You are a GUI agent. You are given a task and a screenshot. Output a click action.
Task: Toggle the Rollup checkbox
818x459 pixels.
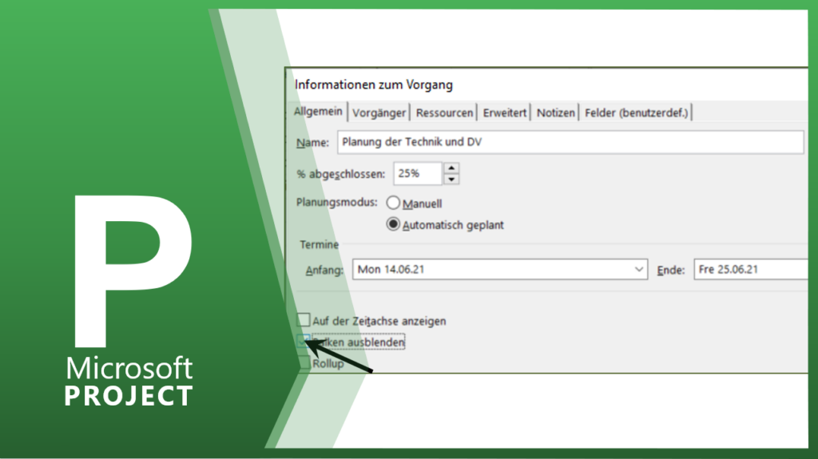[x=303, y=362]
